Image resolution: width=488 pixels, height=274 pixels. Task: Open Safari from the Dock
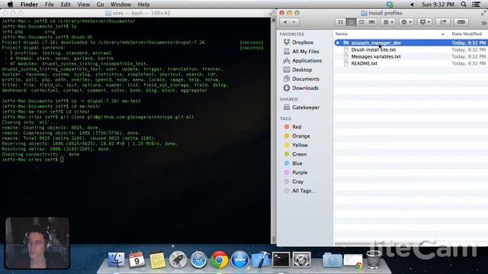198,260
